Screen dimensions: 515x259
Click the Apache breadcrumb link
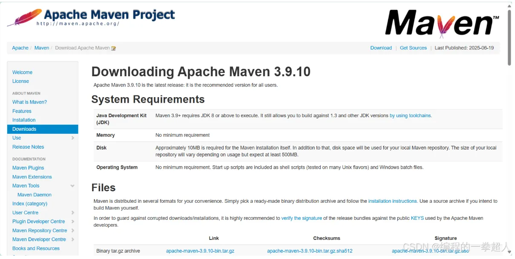point(20,48)
